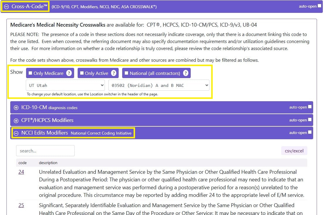Click the Cross-A-Code header title
Screen dimensions: 324x215
(30, 6)
